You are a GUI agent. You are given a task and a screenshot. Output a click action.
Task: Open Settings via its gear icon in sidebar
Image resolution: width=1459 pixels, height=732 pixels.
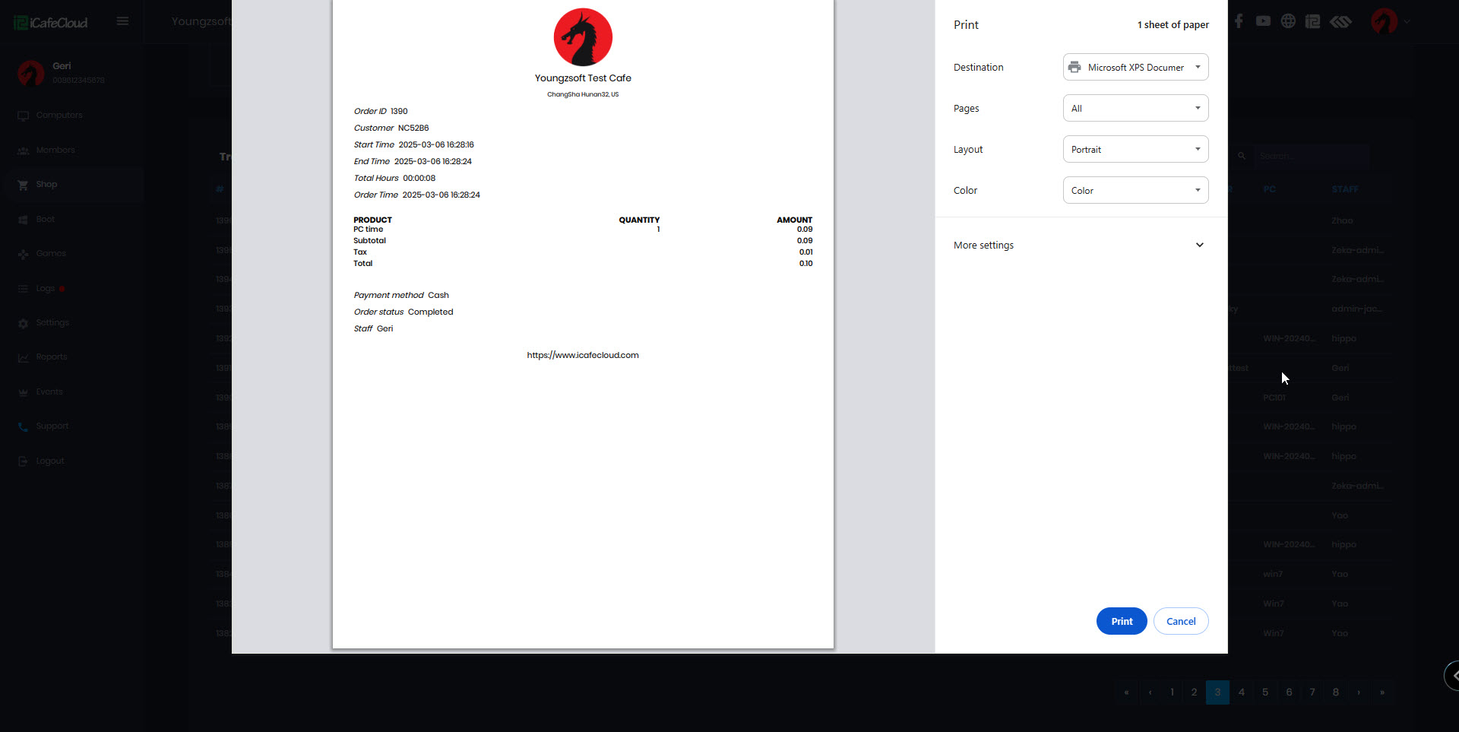23,323
